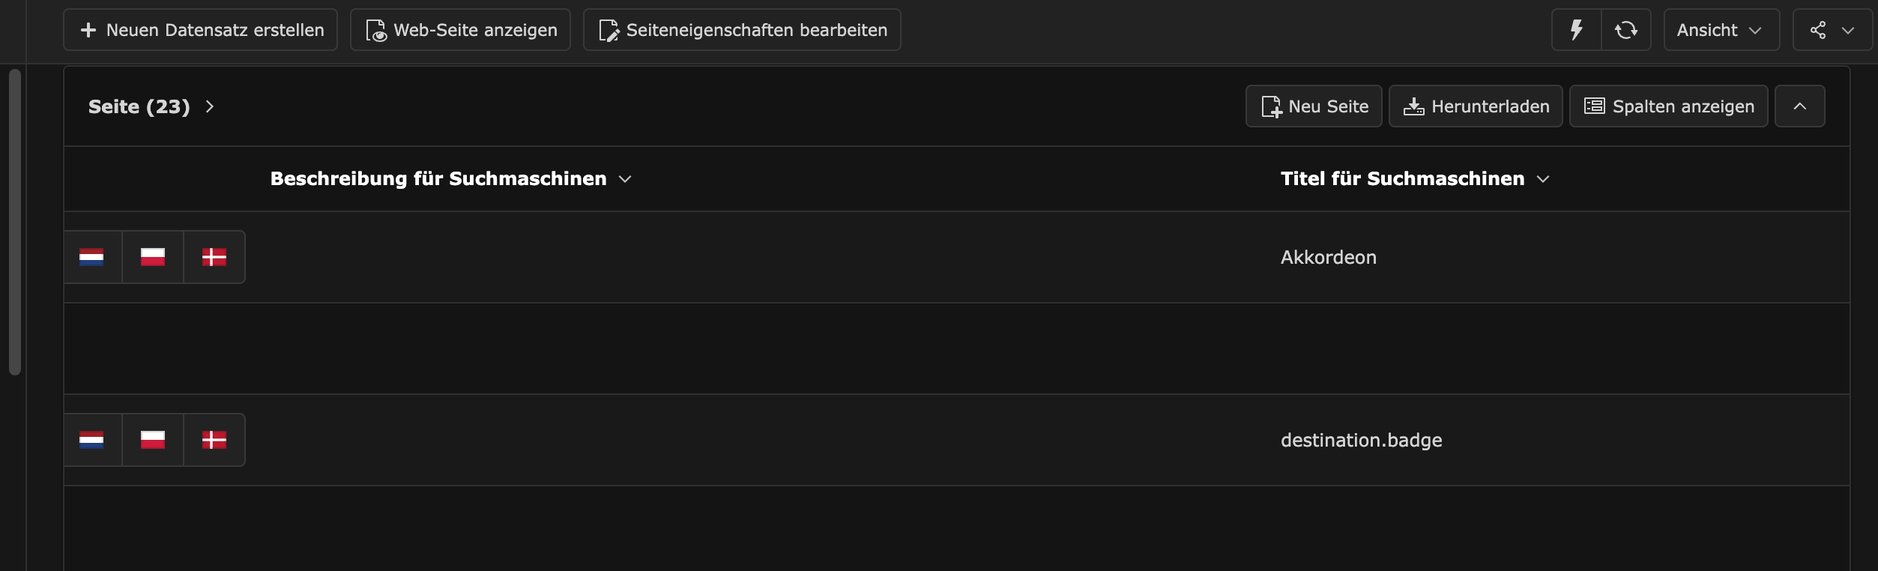
Task: Click the clear cache lightning bolt icon
Action: (1576, 30)
